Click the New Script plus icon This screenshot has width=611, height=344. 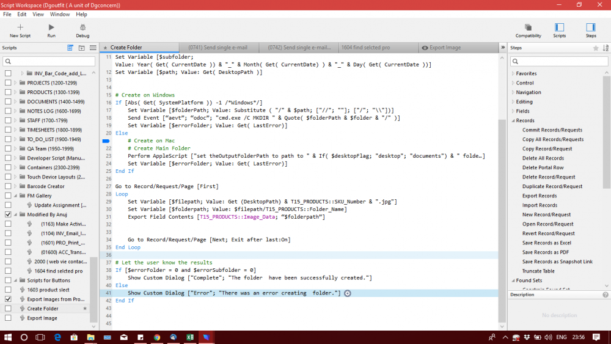point(20,27)
